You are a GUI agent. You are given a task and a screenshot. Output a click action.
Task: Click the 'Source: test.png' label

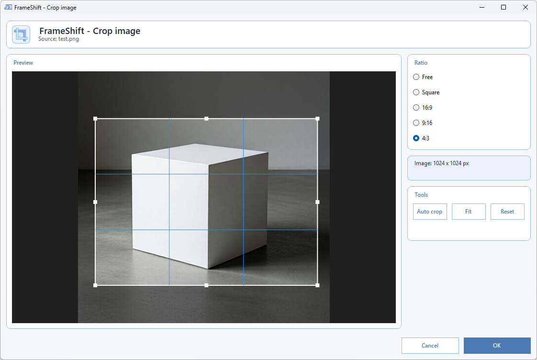pyautogui.click(x=58, y=39)
